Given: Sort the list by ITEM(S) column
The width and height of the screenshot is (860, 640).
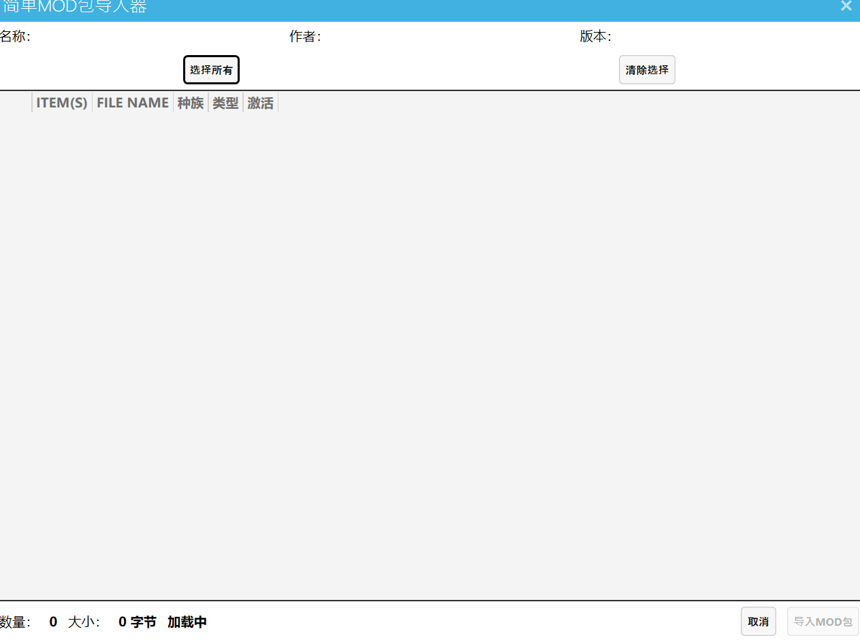Looking at the screenshot, I should 61,102.
